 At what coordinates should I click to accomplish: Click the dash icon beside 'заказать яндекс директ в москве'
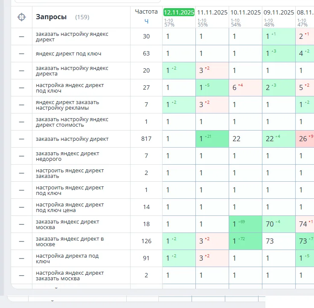[22, 241]
